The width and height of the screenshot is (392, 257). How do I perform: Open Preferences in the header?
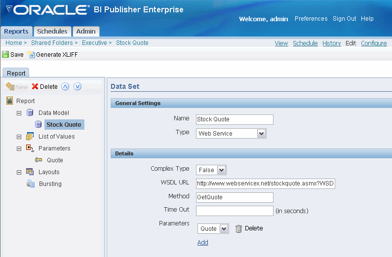point(311,19)
